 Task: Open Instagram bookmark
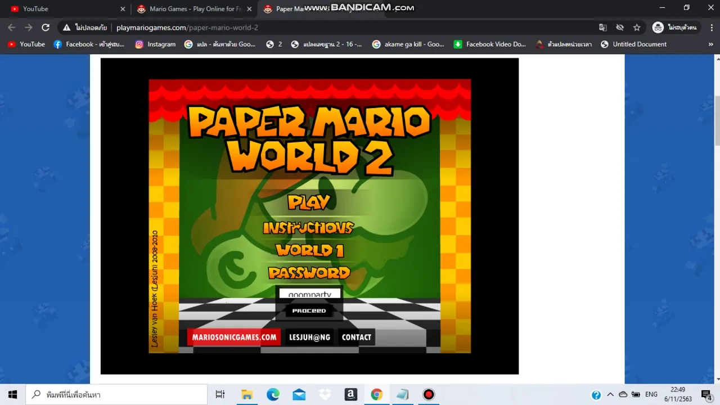(155, 44)
